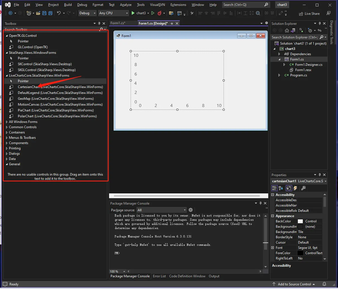Click the Visual Studio logo icon
This screenshot has height=289, width=338.
(8, 5)
